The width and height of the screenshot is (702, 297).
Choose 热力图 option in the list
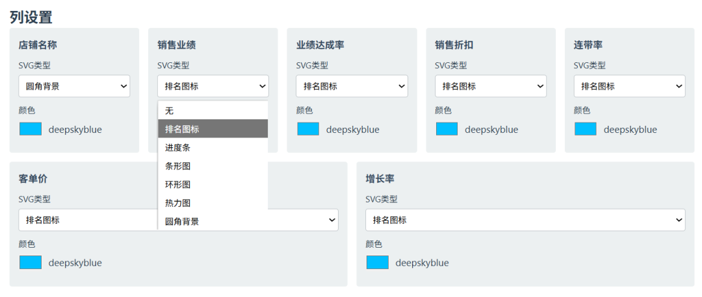pos(213,203)
